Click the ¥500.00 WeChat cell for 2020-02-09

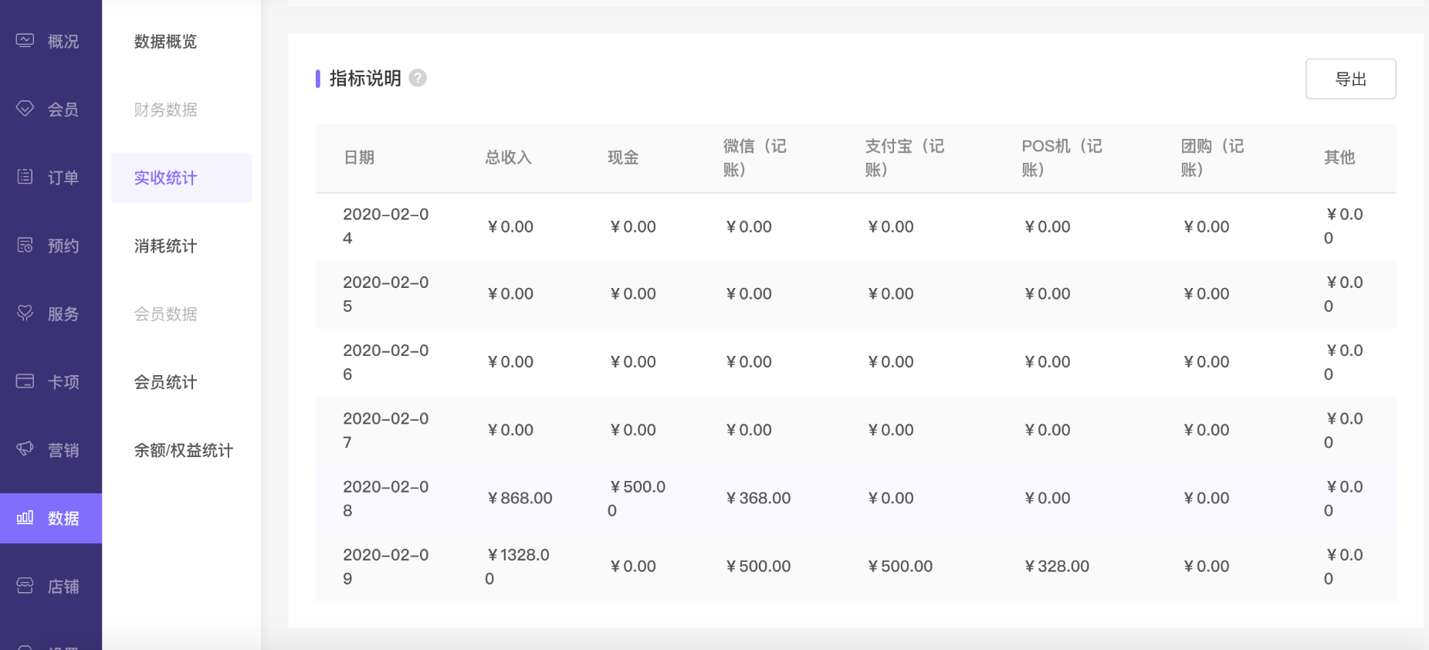(x=758, y=566)
